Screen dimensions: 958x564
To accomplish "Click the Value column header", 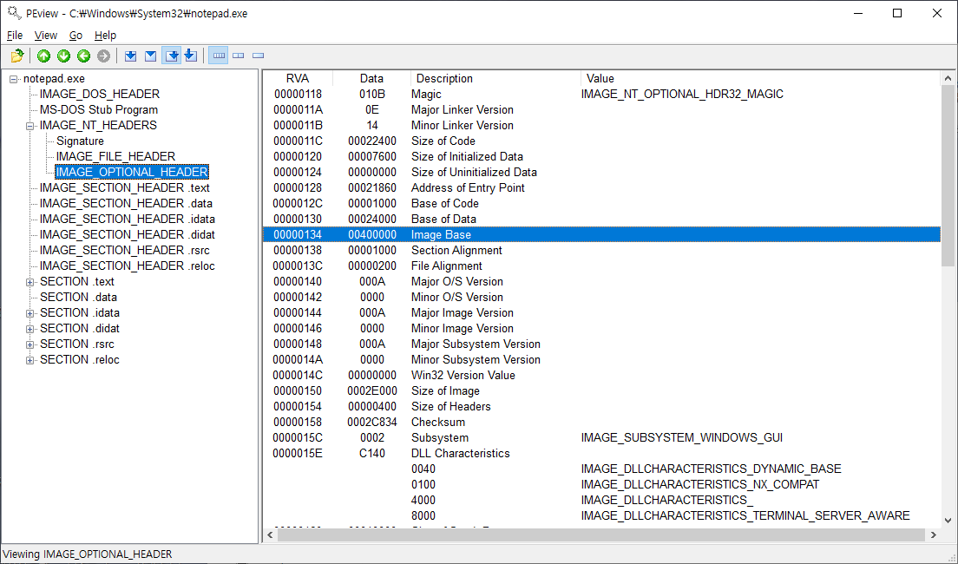I will 761,78.
